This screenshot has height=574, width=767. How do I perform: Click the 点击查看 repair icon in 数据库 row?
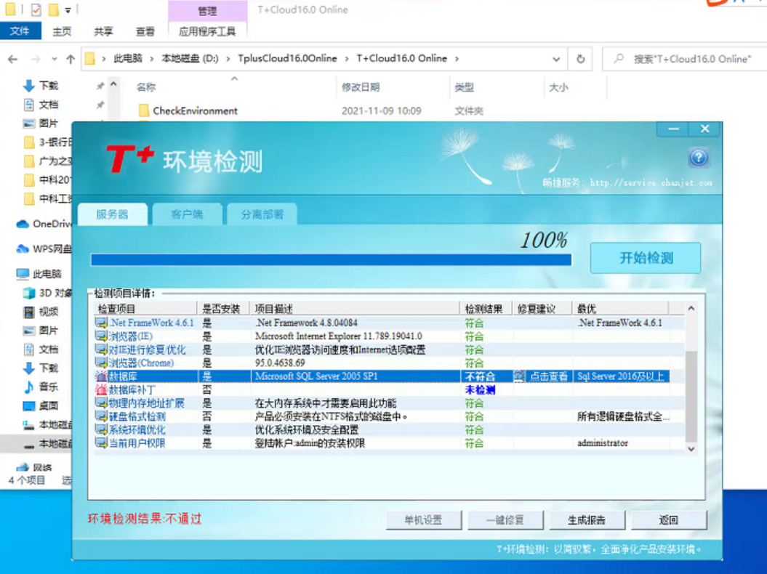point(520,376)
